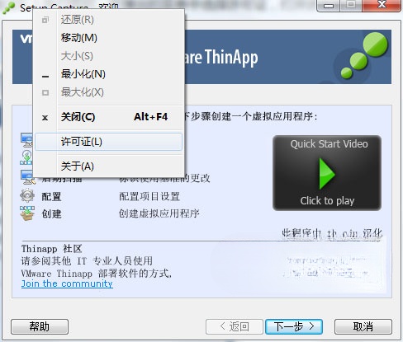403x342 pixels.
Task: Select 最大化(X) menu entry
Action: coord(108,92)
